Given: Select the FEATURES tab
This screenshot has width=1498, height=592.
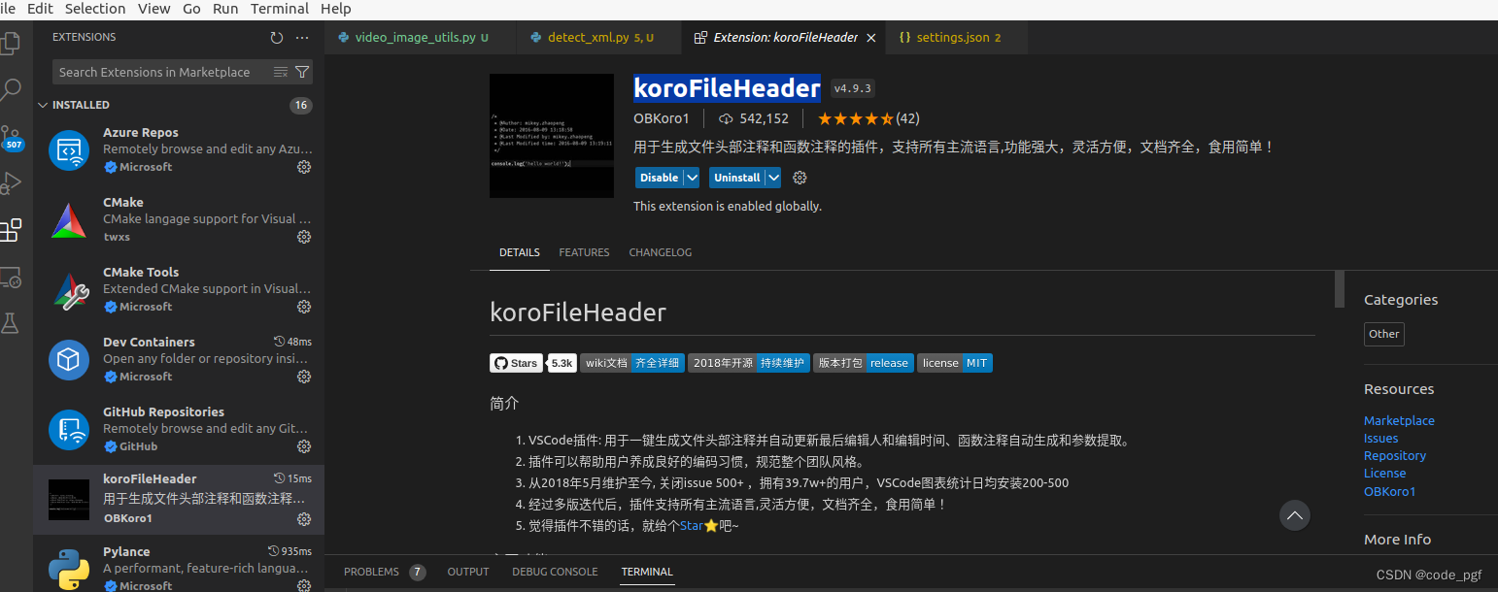Looking at the screenshot, I should [x=584, y=252].
